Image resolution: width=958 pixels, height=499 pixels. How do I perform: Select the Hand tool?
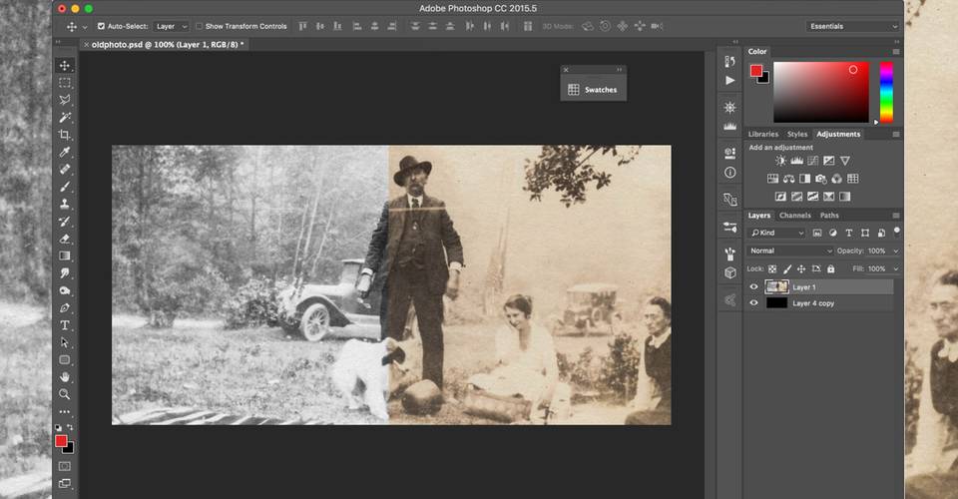click(x=65, y=377)
